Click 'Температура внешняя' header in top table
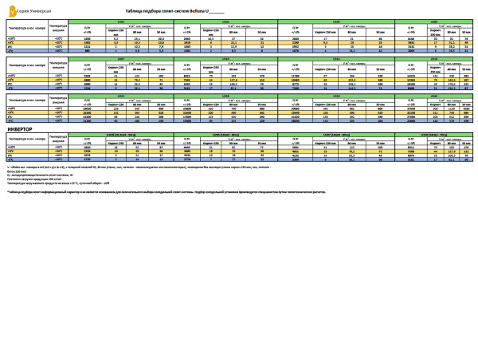 [58, 28]
